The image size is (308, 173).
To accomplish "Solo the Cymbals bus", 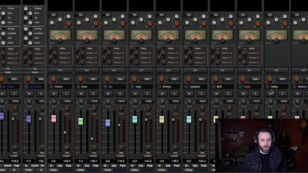I will [201, 94].
